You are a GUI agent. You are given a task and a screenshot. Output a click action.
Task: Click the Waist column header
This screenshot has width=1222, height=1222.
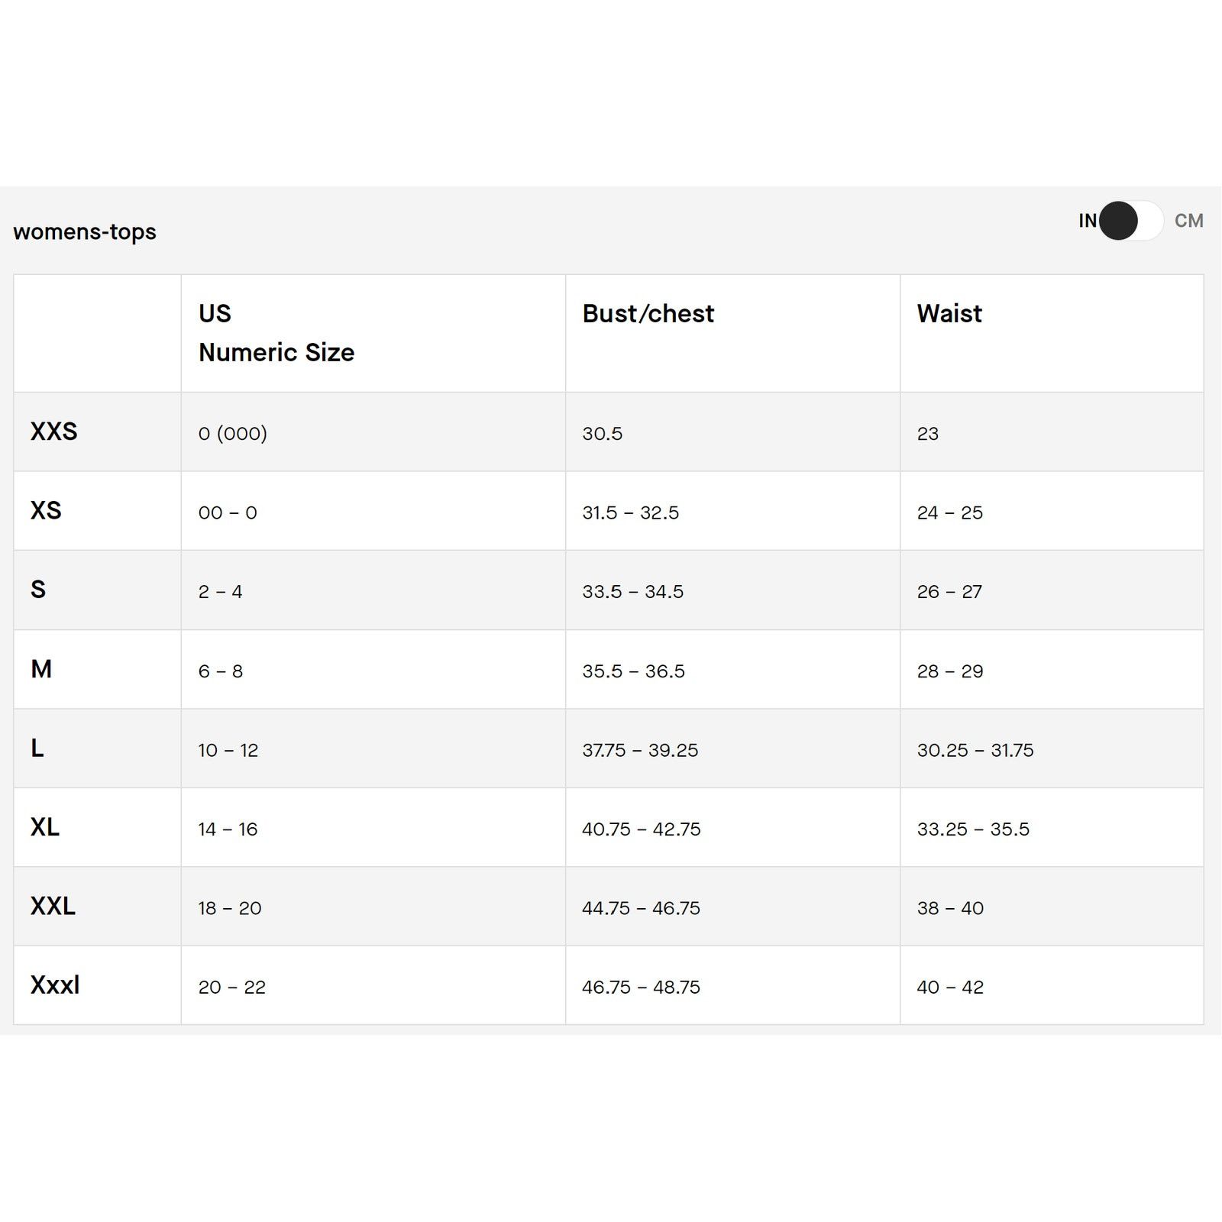(949, 313)
